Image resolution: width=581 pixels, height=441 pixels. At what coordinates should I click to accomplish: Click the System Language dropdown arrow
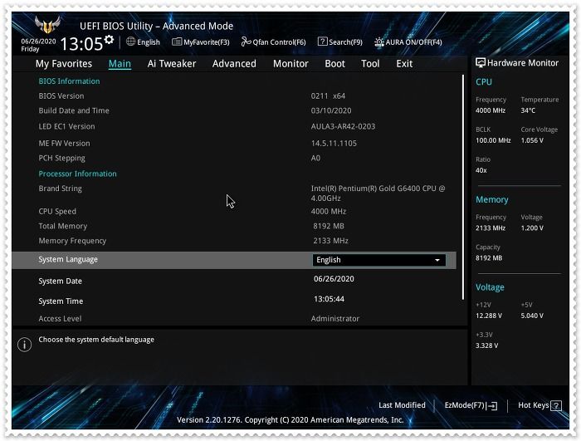pos(437,261)
